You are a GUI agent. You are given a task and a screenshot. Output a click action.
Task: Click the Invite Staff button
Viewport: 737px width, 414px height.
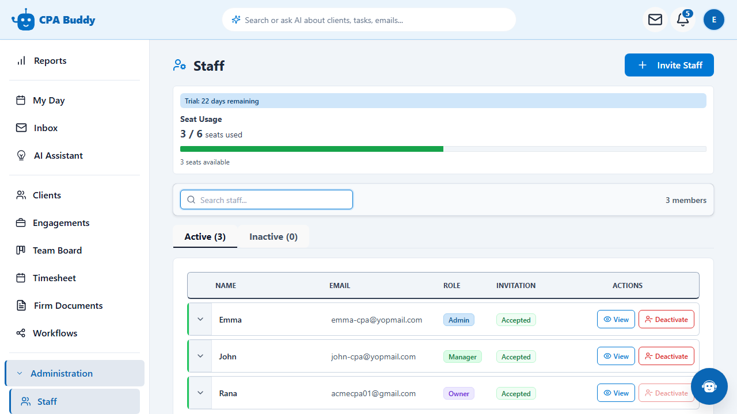[669, 65]
